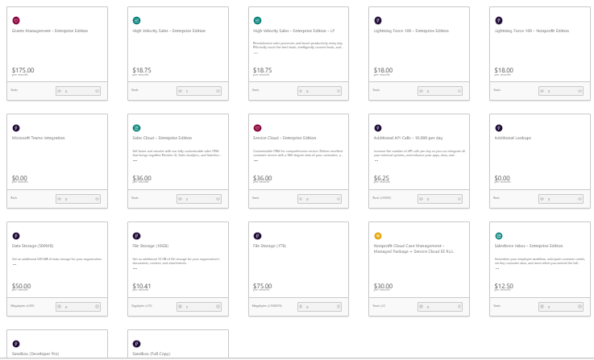Decrease seats for Service Cloud Enterprise Edition
The image size is (594, 360).
[301, 199]
